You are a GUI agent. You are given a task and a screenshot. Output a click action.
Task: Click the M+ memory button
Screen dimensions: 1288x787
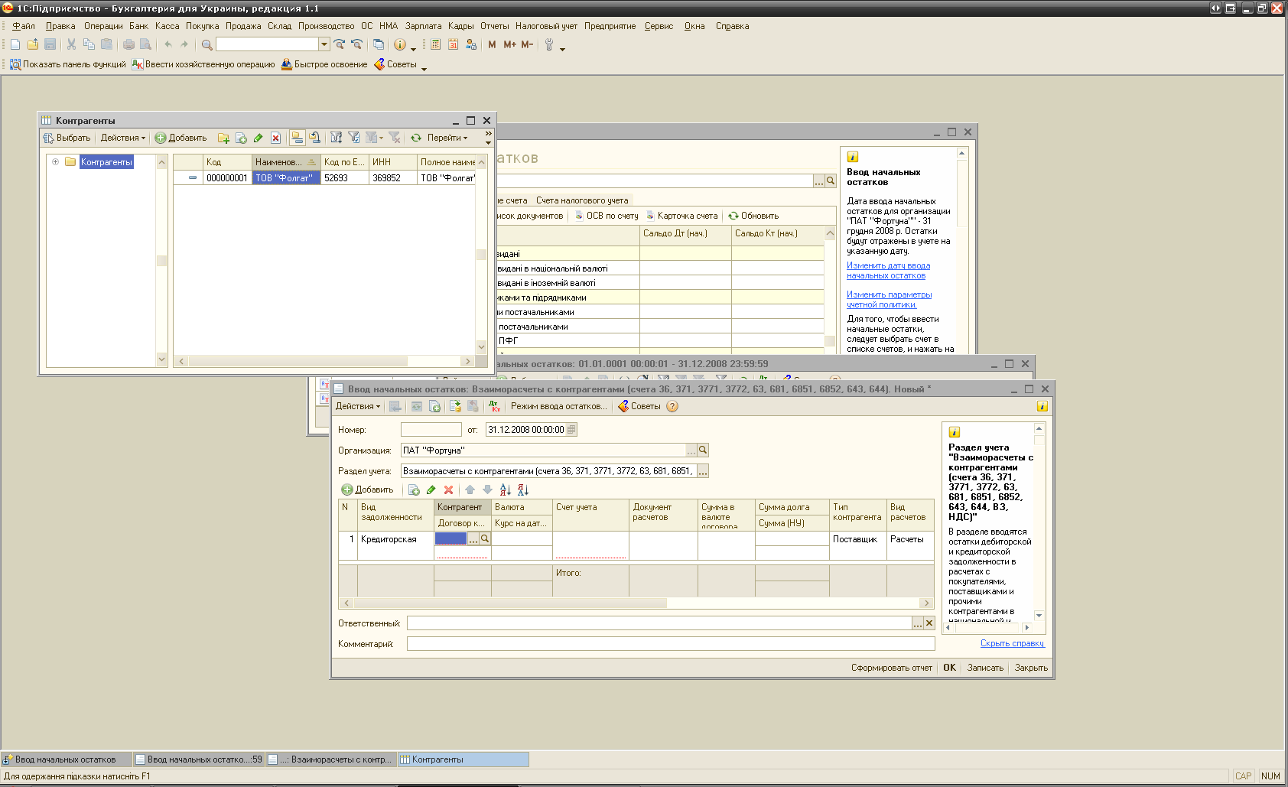click(x=509, y=44)
